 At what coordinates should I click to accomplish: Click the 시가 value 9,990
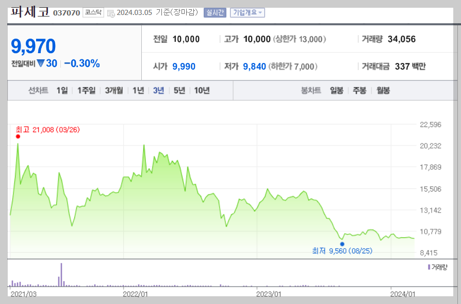pos(184,67)
